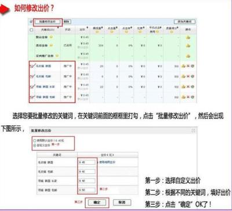Click the 删除 button beside 批量修改出价
The image size is (232, 211).
pyautogui.click(x=67, y=21)
